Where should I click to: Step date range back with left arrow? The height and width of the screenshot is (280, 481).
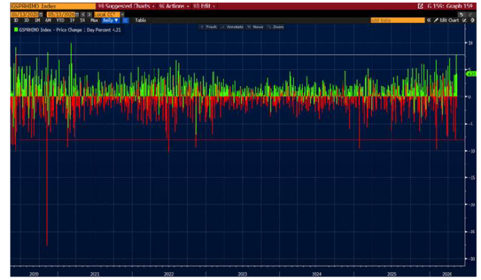(x=83, y=15)
